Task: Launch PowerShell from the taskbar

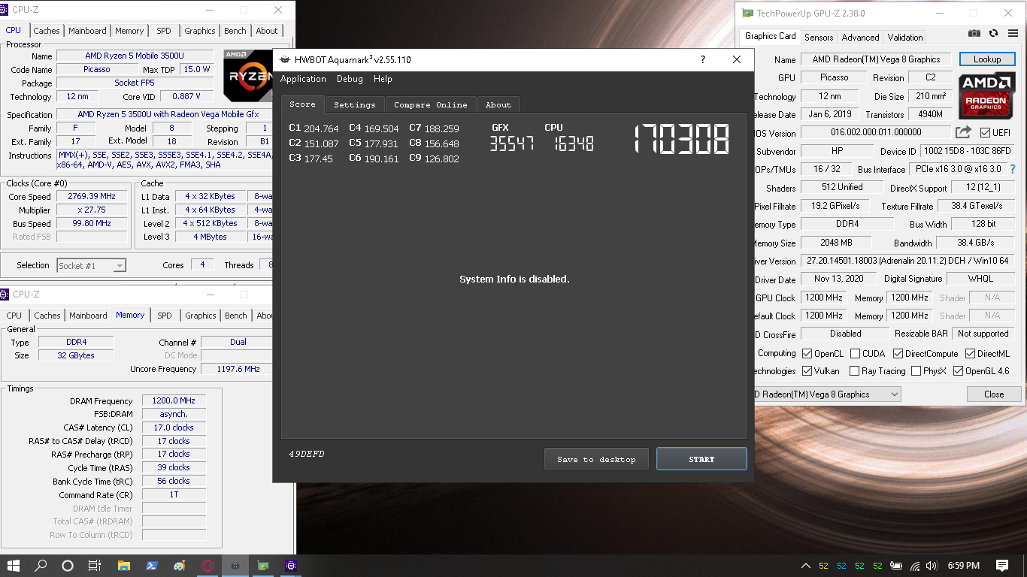Action: [151, 566]
